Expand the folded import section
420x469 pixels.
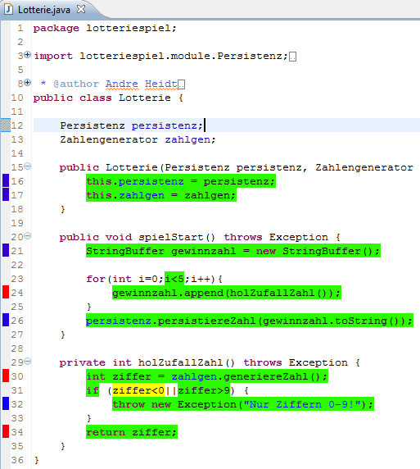(x=27, y=55)
